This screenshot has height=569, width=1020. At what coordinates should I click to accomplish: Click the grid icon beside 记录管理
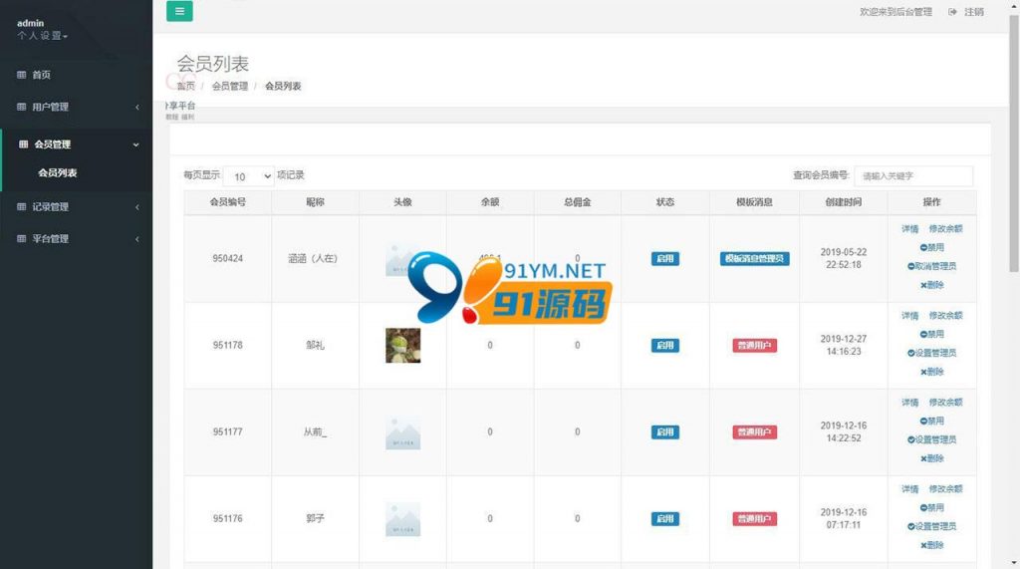[x=22, y=207]
